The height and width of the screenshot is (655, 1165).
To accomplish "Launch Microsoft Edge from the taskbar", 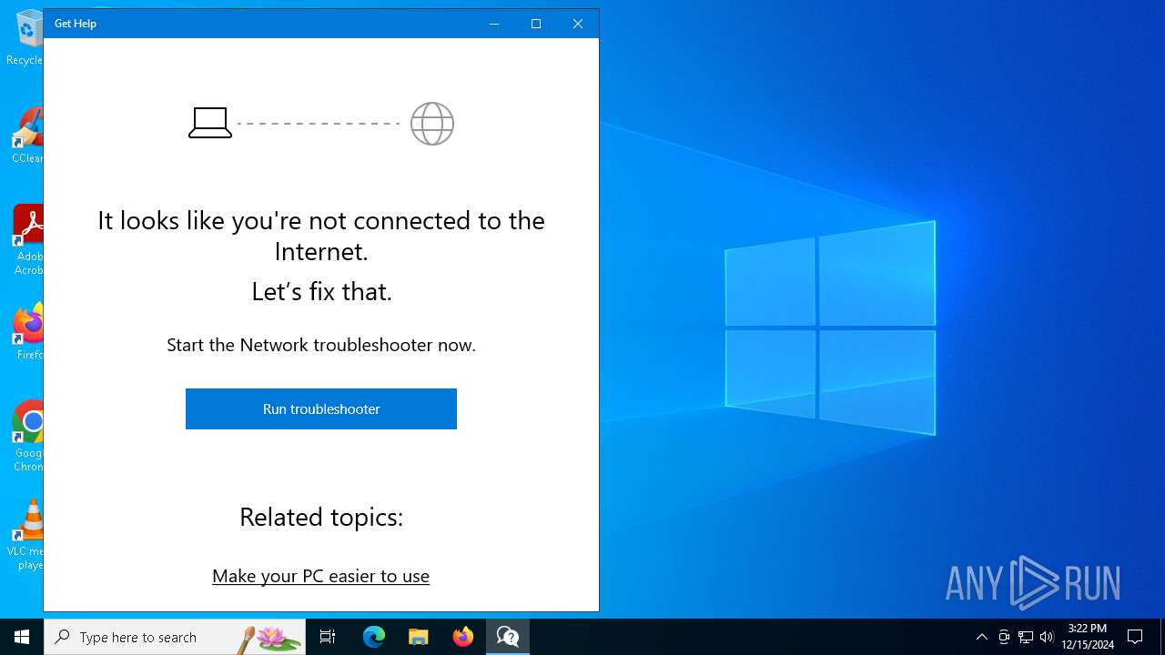I will 374,637.
